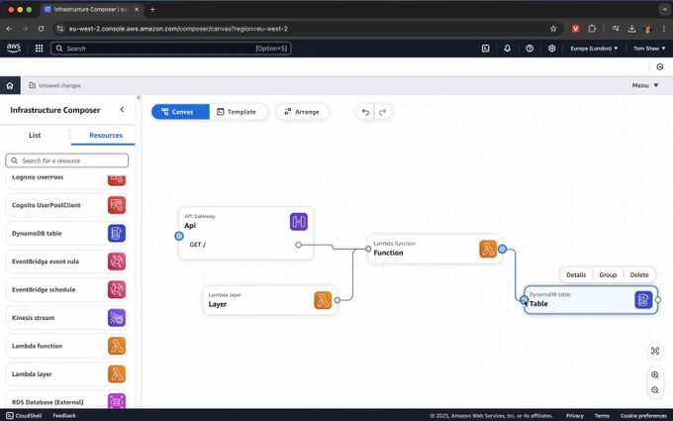The width and height of the screenshot is (673, 421).
Task: Click the Unsaved changes label
Action: pos(59,85)
